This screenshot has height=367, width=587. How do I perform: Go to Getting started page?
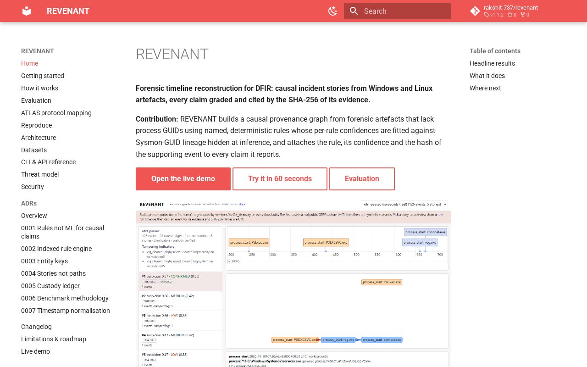coord(43,76)
